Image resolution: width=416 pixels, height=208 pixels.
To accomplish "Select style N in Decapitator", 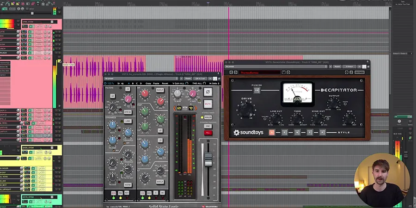I will pyautogui.click(x=297, y=132).
